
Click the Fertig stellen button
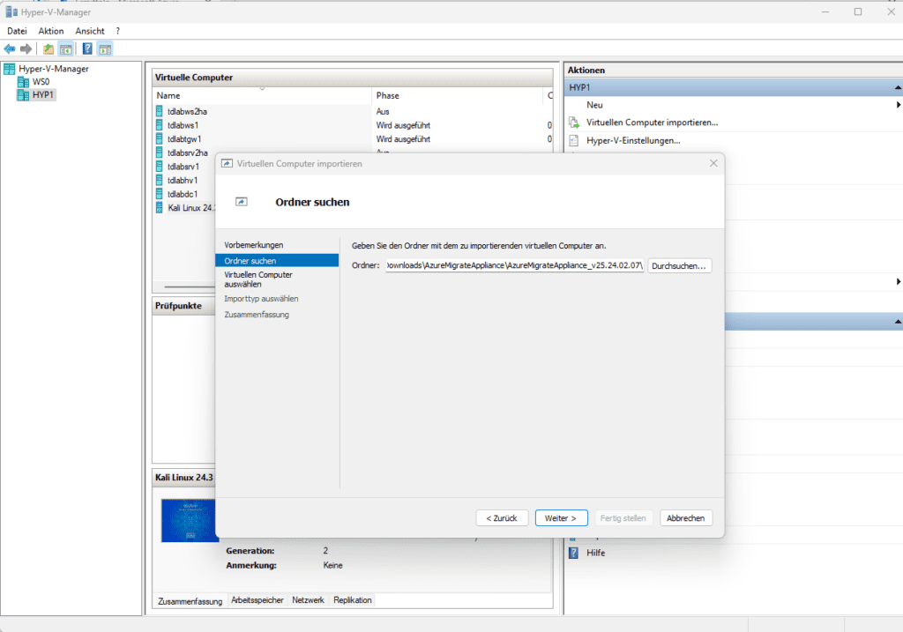click(623, 518)
